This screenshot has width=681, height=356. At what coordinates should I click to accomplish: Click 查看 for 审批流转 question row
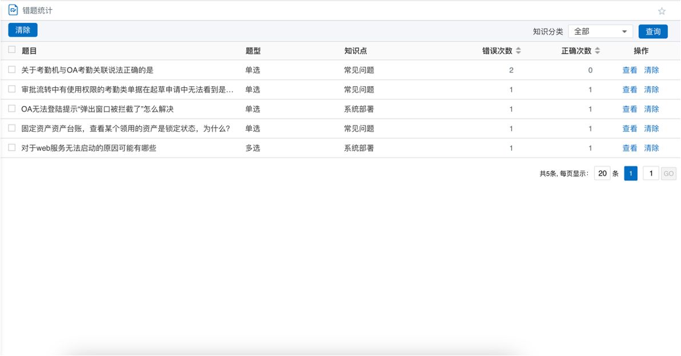(630, 90)
